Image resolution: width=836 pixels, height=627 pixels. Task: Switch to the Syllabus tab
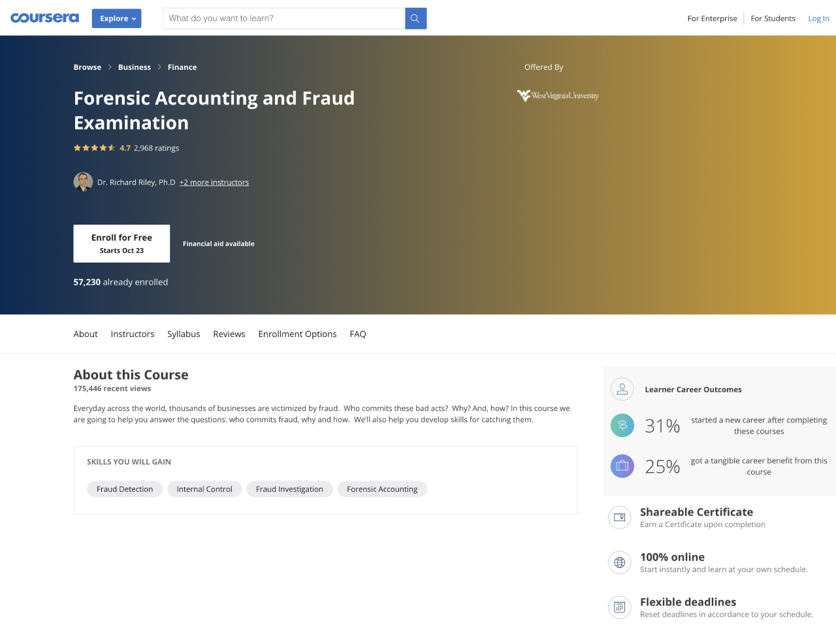click(184, 334)
